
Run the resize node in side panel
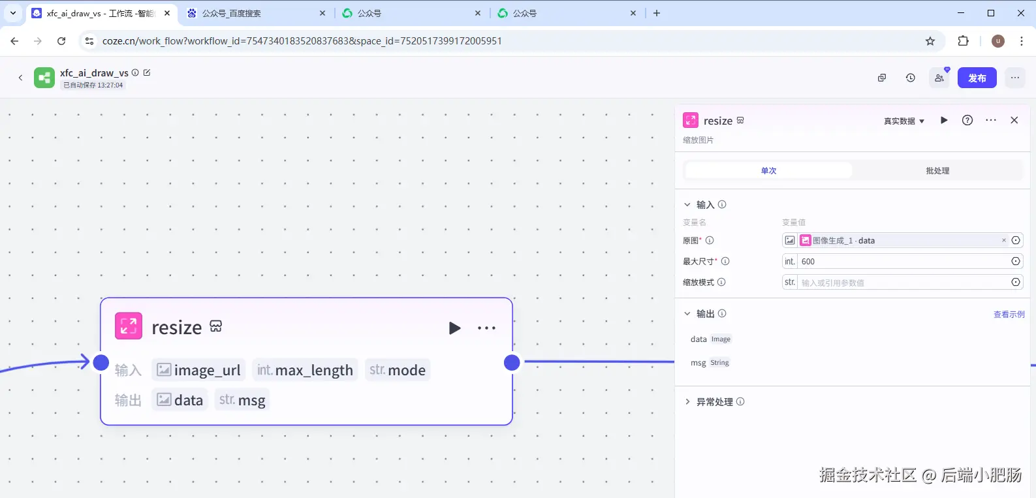coord(944,120)
